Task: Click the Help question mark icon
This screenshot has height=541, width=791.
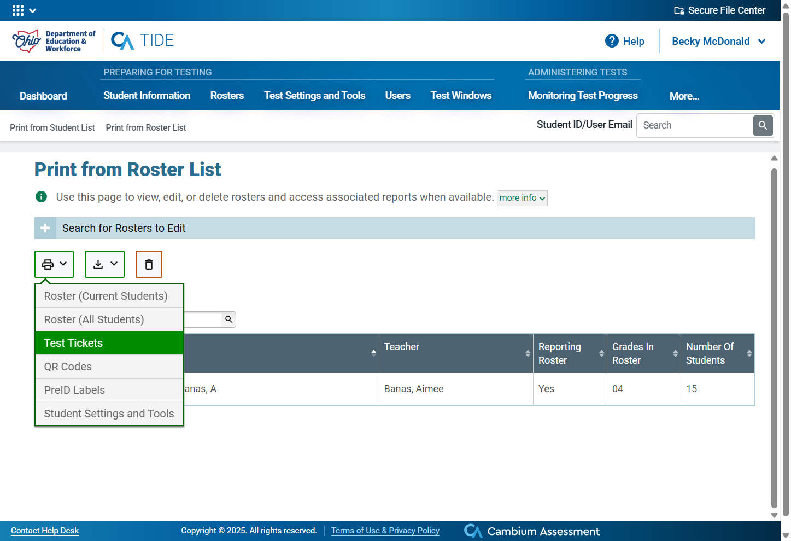Action: tap(612, 41)
